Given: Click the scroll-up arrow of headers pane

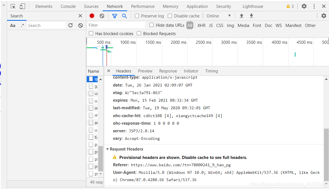Looking at the screenshot, I should pos(326,79).
